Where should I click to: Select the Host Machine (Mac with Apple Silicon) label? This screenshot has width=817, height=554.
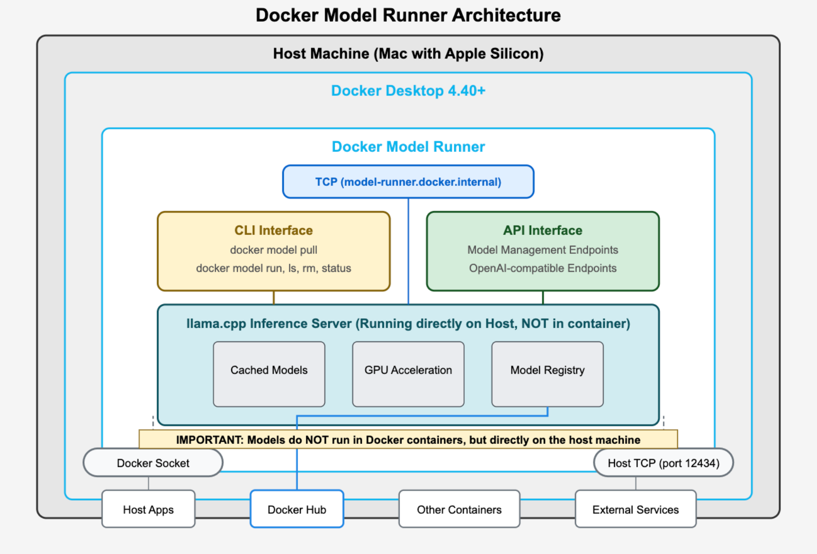[x=408, y=53]
